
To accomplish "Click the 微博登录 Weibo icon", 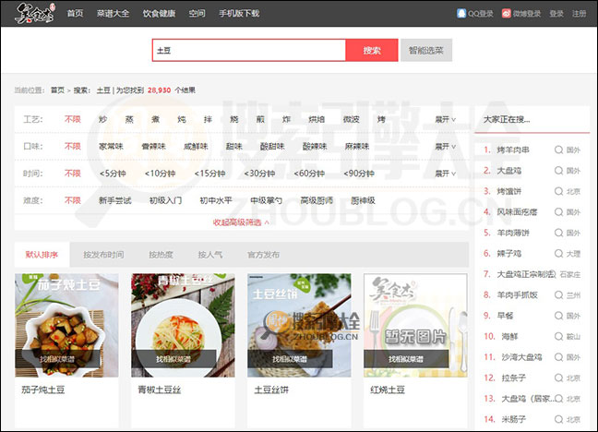I will (507, 14).
